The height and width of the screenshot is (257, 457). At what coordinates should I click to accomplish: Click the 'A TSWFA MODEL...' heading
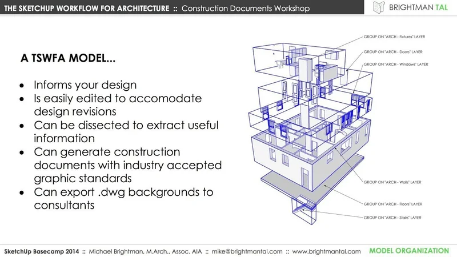pyautogui.click(x=68, y=58)
